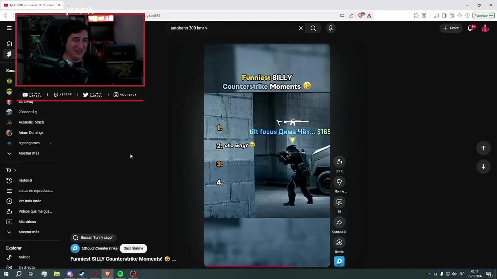Open the browser share icon
The image size is (497, 279).
[x=351, y=15]
